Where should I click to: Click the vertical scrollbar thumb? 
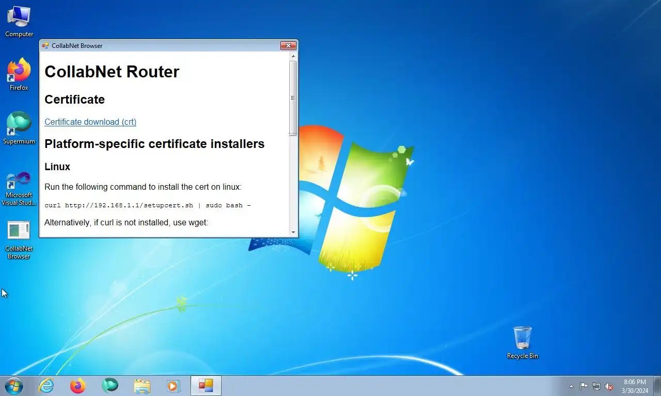pos(293,98)
